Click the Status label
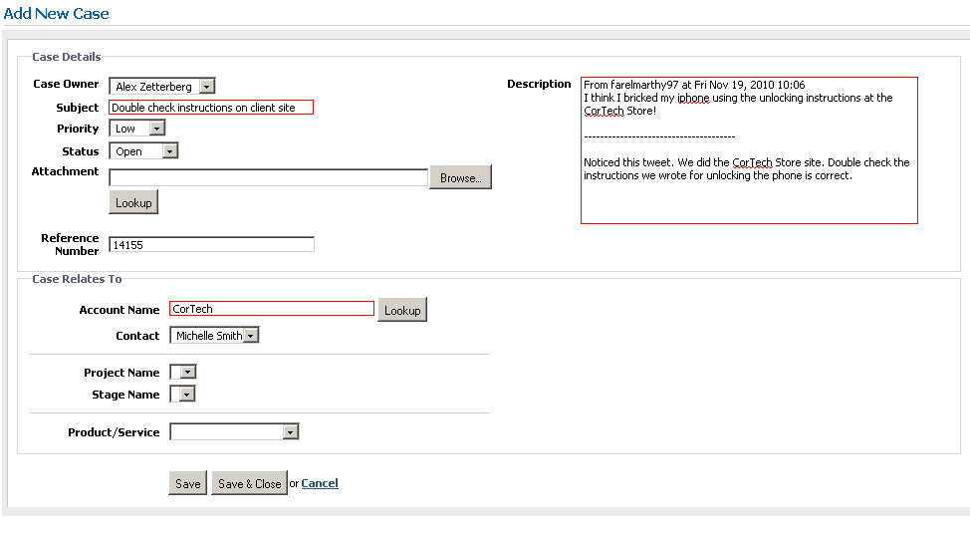 [81, 151]
